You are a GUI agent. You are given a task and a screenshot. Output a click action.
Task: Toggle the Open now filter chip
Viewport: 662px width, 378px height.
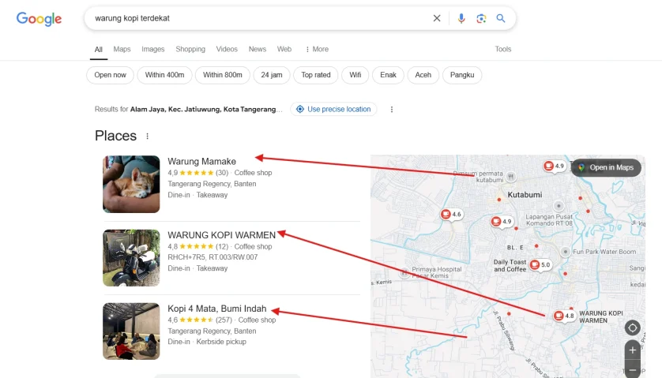point(110,75)
